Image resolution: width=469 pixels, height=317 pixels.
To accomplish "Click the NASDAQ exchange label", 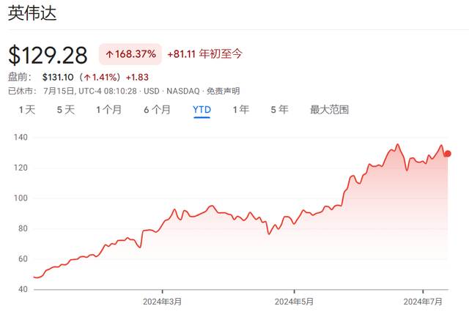I will click(x=185, y=91).
